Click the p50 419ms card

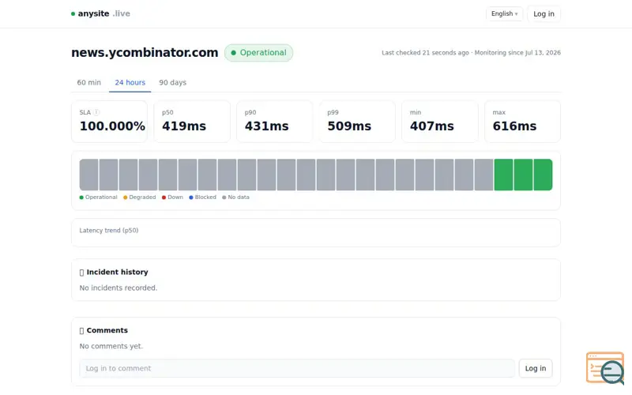click(192, 122)
